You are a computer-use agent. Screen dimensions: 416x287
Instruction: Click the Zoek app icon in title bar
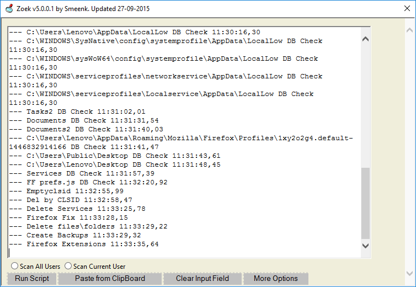(9, 9)
